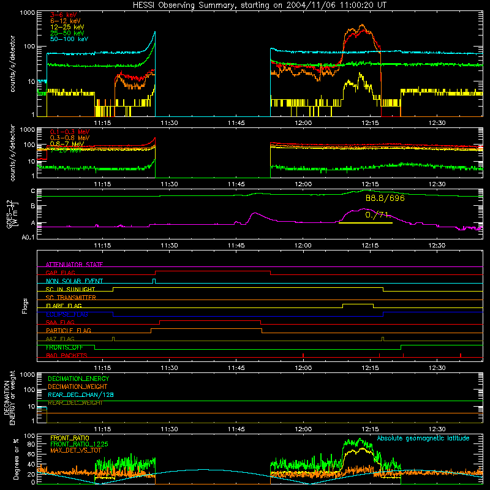Click the DECIMATION ENERGY or weight axis label
490x490 pixels.
tap(9, 398)
